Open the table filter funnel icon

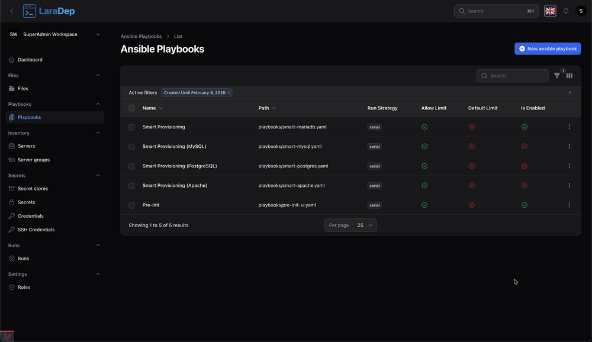[x=557, y=76]
